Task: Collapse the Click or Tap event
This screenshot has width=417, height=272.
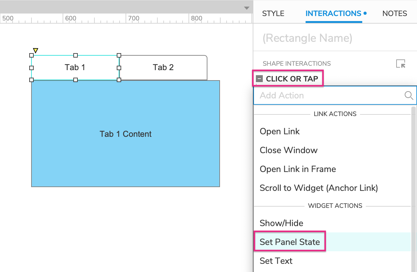Action: tap(259, 79)
